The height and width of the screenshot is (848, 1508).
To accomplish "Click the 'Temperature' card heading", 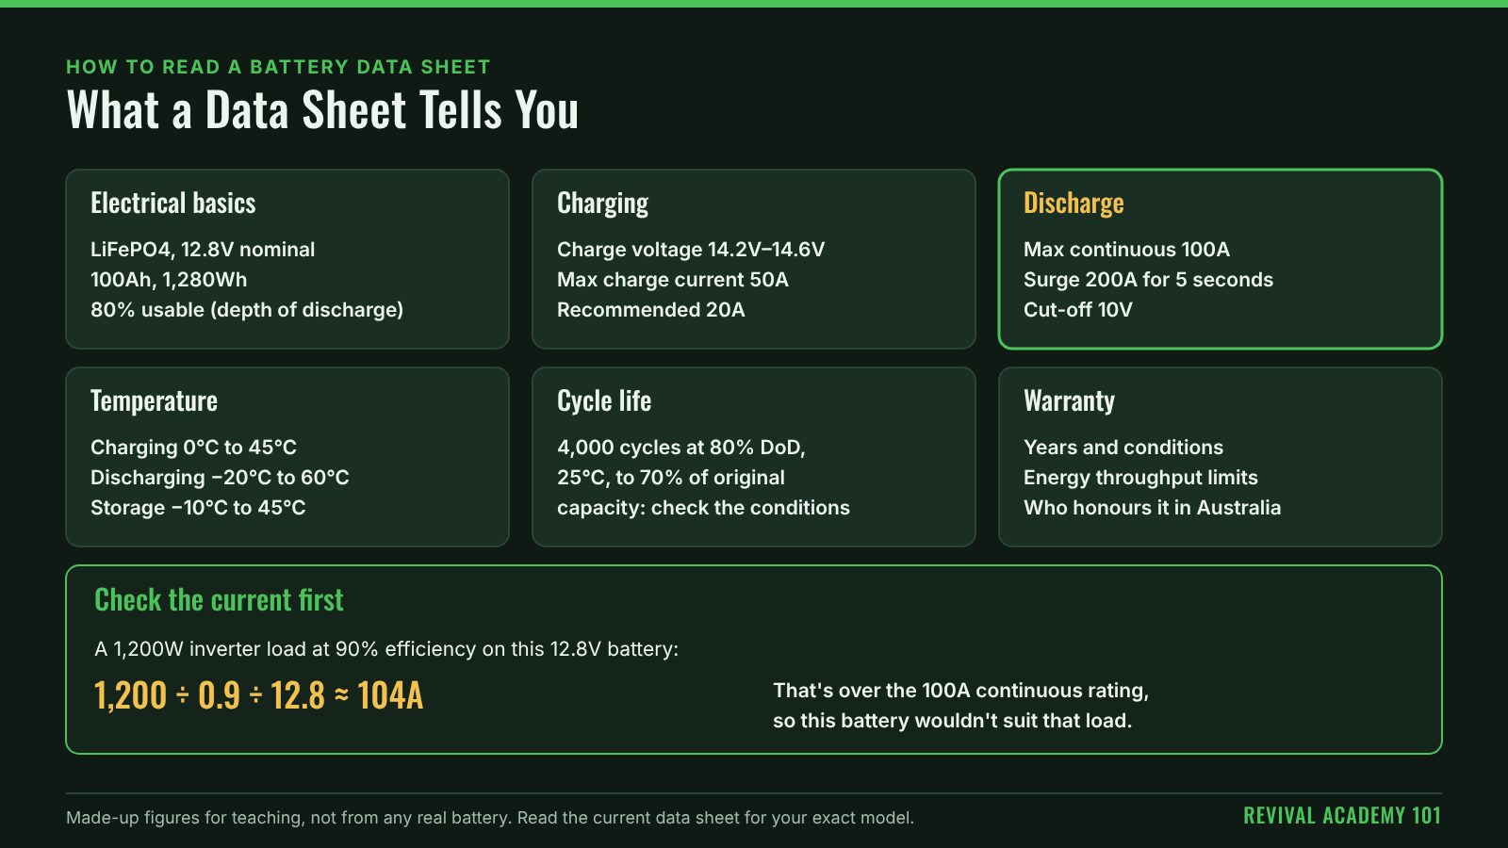I will pos(154,401).
